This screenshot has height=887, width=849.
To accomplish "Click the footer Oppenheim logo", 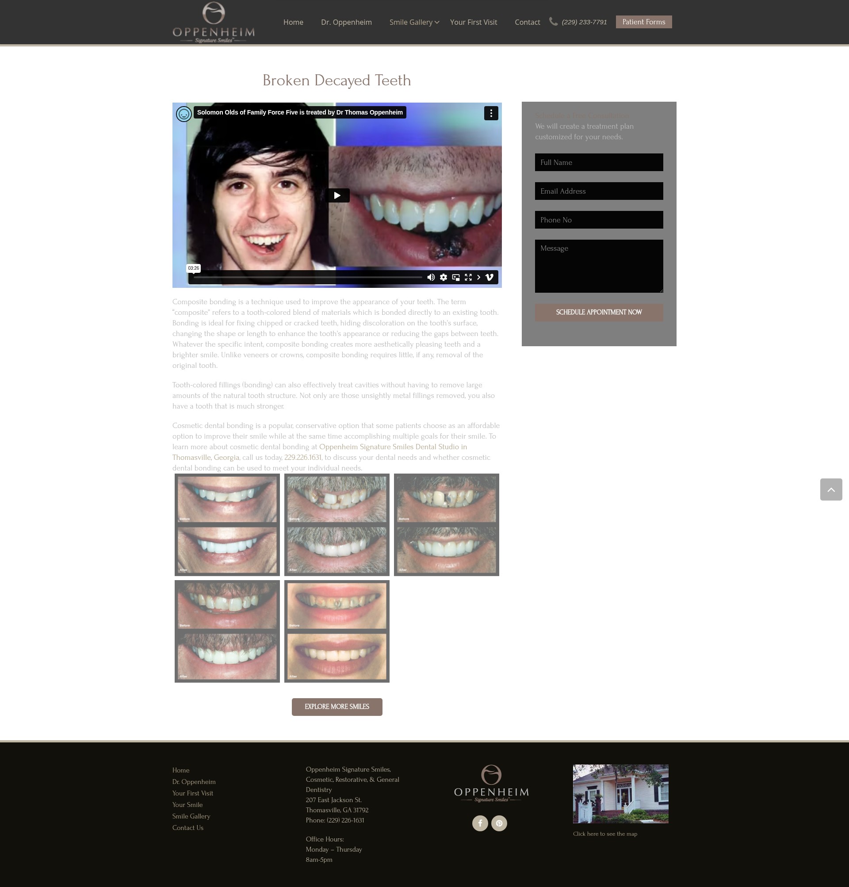I will tap(491, 784).
